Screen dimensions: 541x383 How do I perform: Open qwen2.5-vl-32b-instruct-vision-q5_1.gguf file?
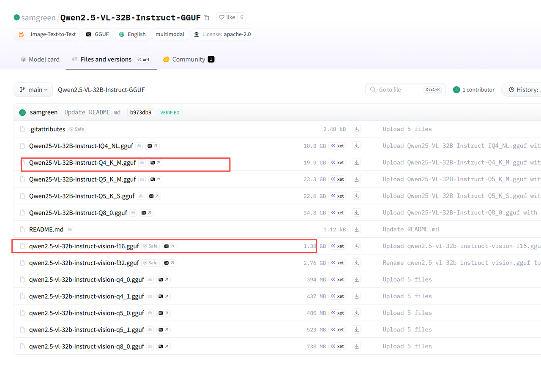(87, 329)
